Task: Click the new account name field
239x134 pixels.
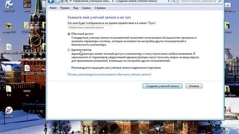Action: tap(89, 28)
